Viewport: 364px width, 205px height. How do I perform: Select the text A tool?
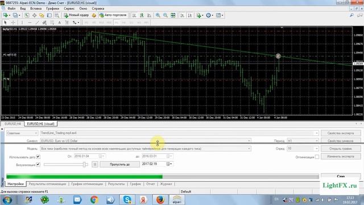point(59,22)
